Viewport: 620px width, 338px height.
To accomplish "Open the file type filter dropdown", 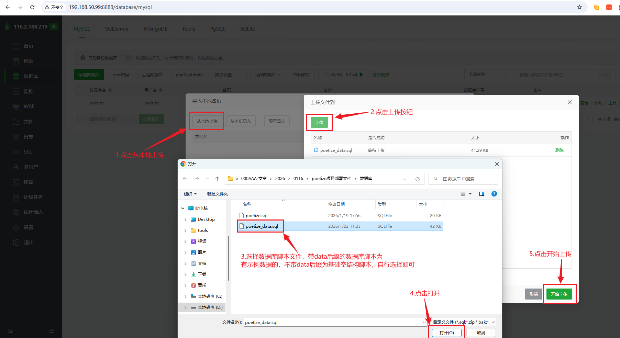I will pos(464,322).
